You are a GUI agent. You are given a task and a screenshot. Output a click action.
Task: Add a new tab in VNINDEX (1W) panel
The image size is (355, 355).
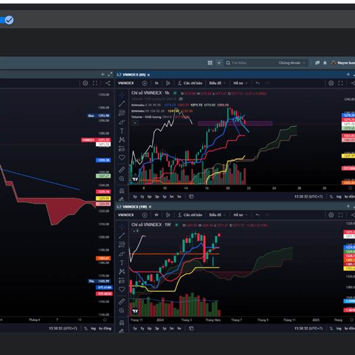click(x=348, y=206)
